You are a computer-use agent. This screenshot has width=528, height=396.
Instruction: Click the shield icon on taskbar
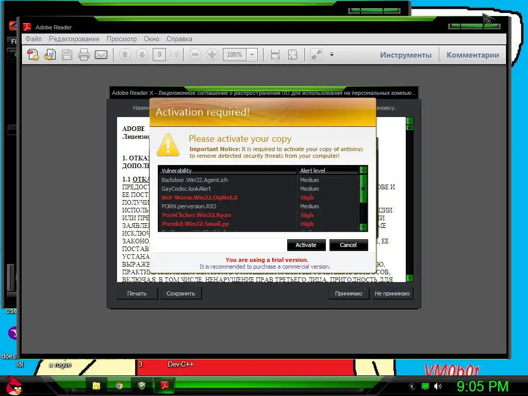click(142, 386)
